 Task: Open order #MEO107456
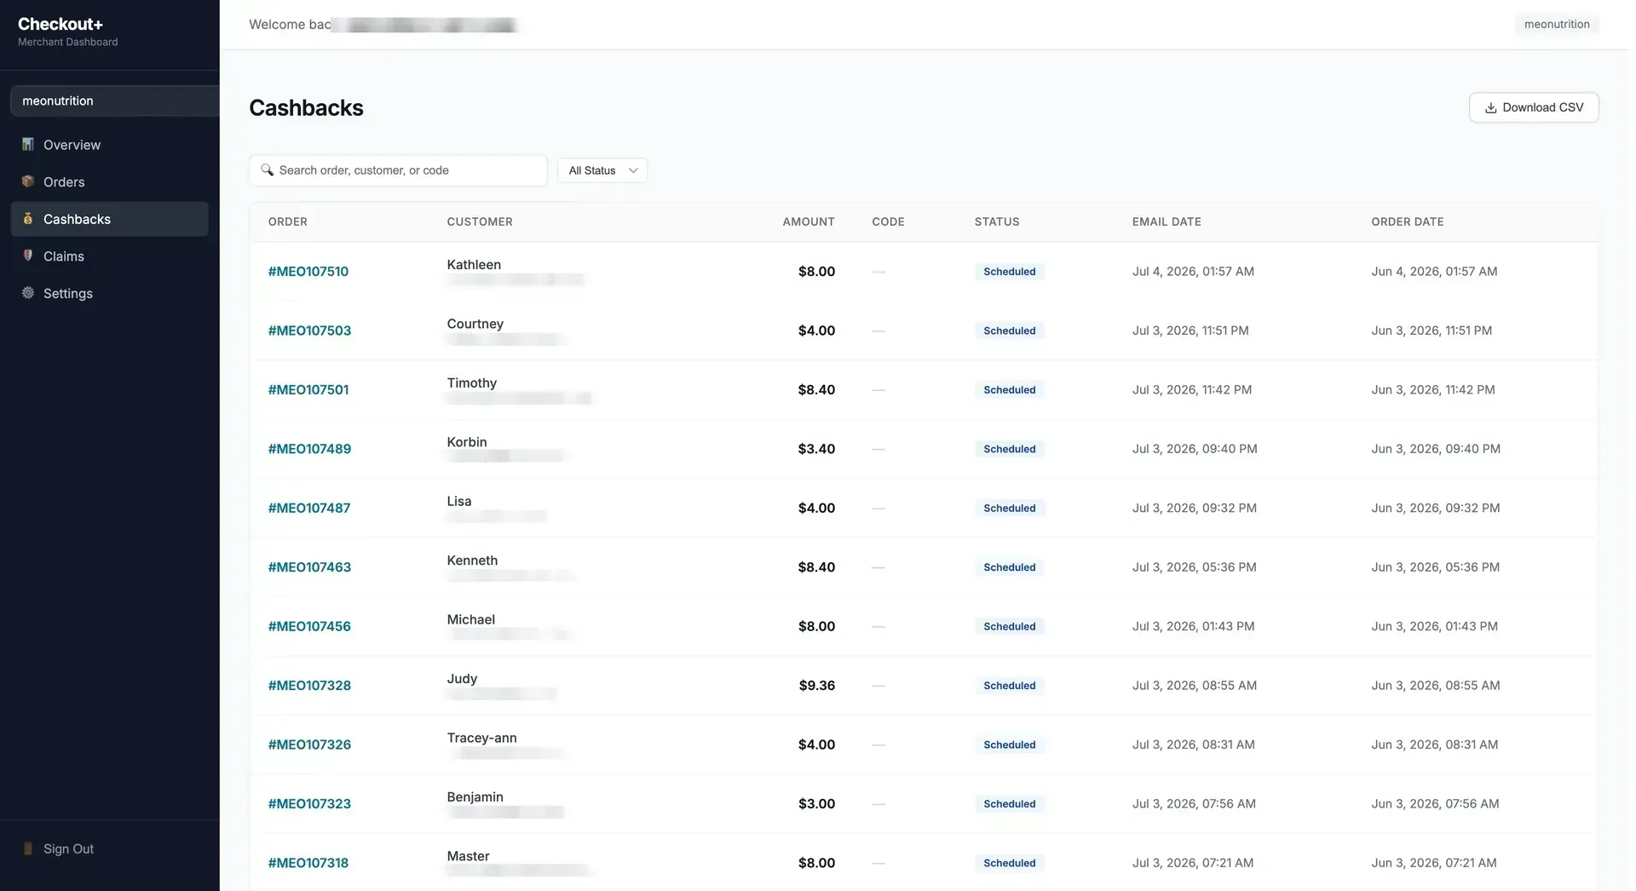(309, 626)
